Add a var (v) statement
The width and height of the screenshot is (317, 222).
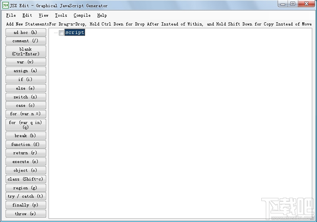tap(26, 62)
